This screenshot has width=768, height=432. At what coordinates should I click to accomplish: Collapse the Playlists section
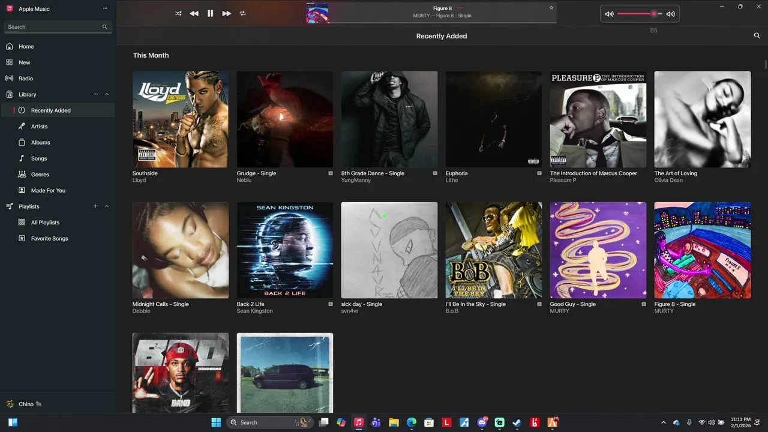click(x=107, y=206)
